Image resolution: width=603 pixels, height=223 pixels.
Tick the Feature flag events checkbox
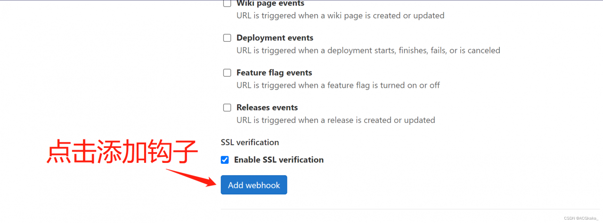[227, 73]
